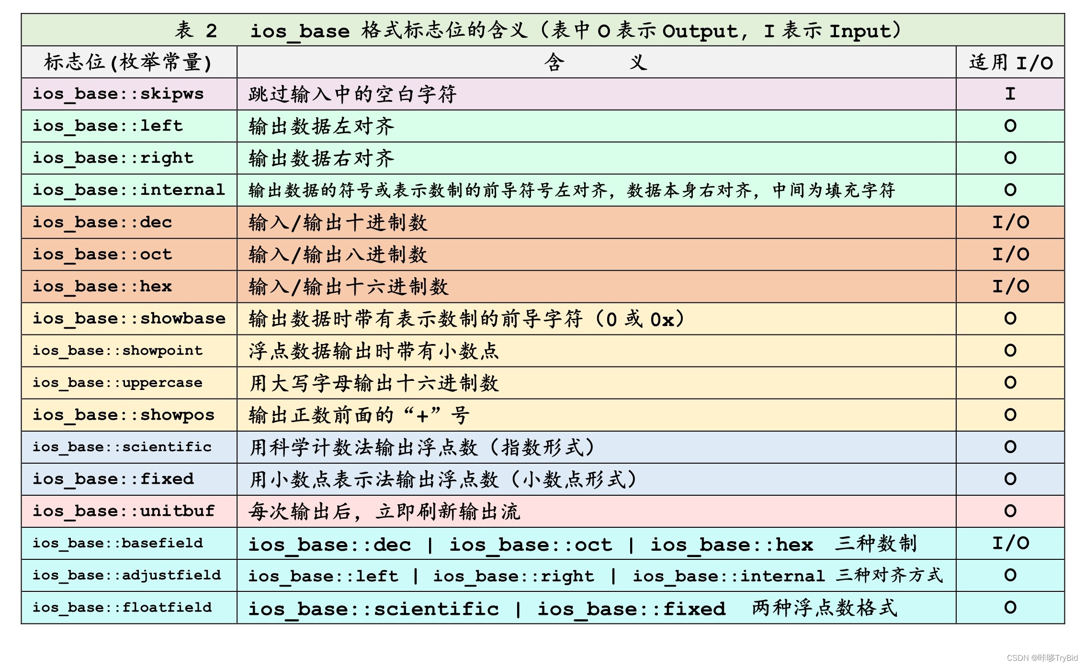
Task: Click the text '每次输出后，立即刷新输出流'
Action: pyautogui.click(x=384, y=511)
